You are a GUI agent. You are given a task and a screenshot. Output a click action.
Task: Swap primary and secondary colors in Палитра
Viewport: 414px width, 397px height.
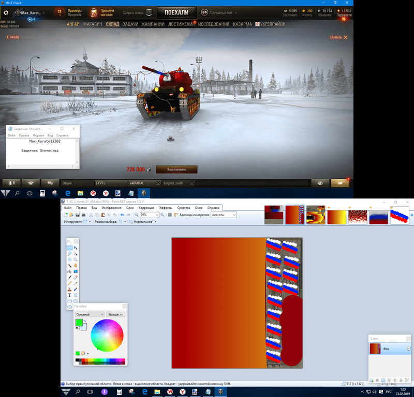click(x=85, y=321)
